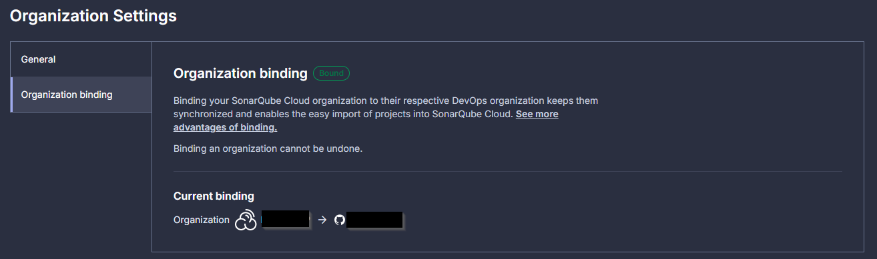This screenshot has width=877, height=259.
Task: Click the arrow between the bound organizations
Action: tap(322, 220)
